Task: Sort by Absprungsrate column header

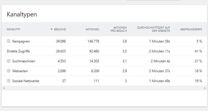Action: tap(191, 29)
